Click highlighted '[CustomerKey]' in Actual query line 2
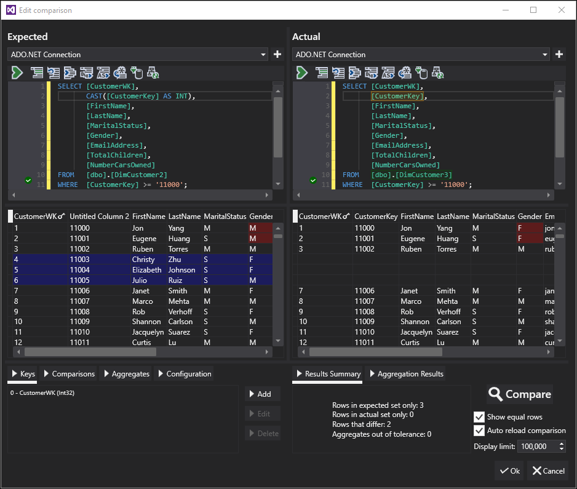Viewport: 577px width, 489px height. (x=397, y=96)
